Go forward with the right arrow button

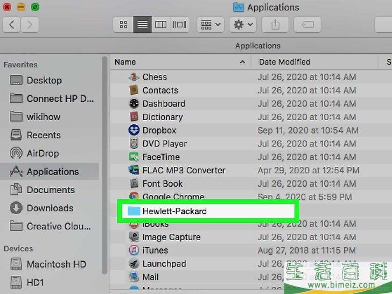tap(30, 25)
